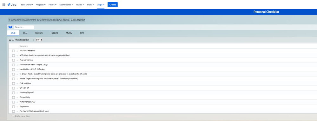Star the 'QA Sign off' item
317x121 pixels.
coord(17,88)
